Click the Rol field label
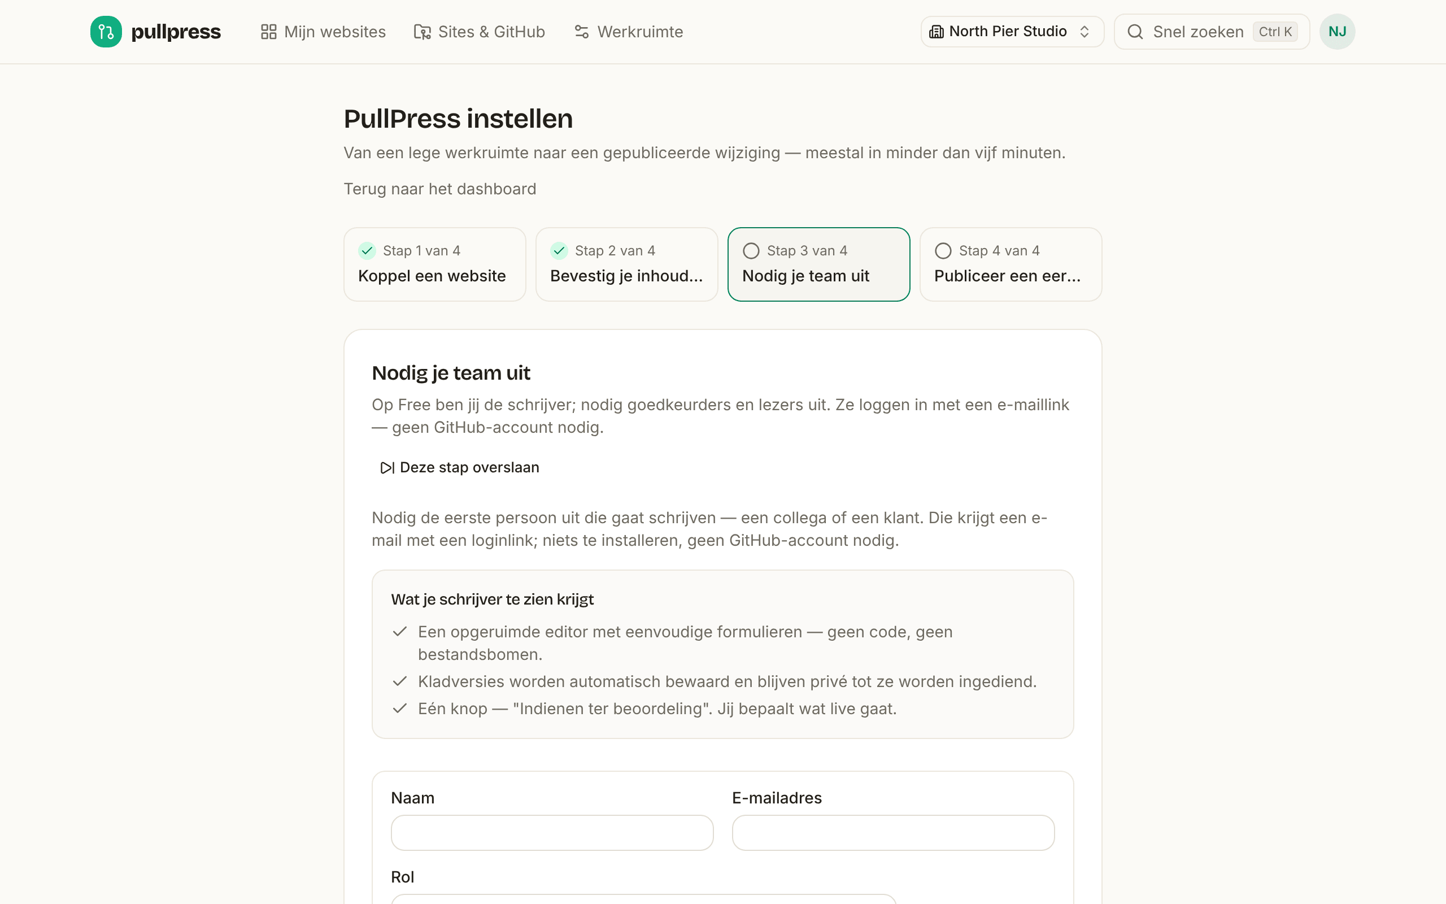 [x=403, y=877]
